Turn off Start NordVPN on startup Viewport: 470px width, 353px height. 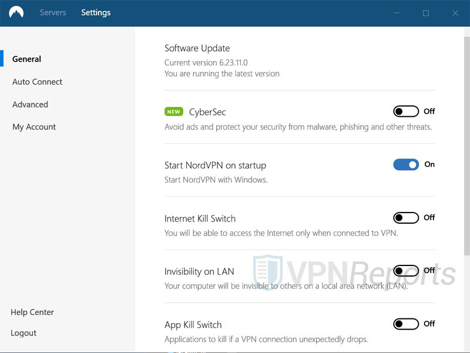[x=406, y=164]
